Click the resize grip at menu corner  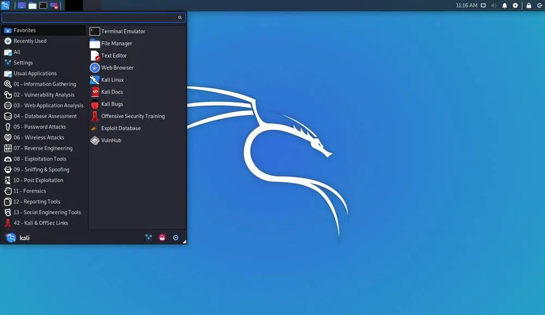click(x=184, y=241)
